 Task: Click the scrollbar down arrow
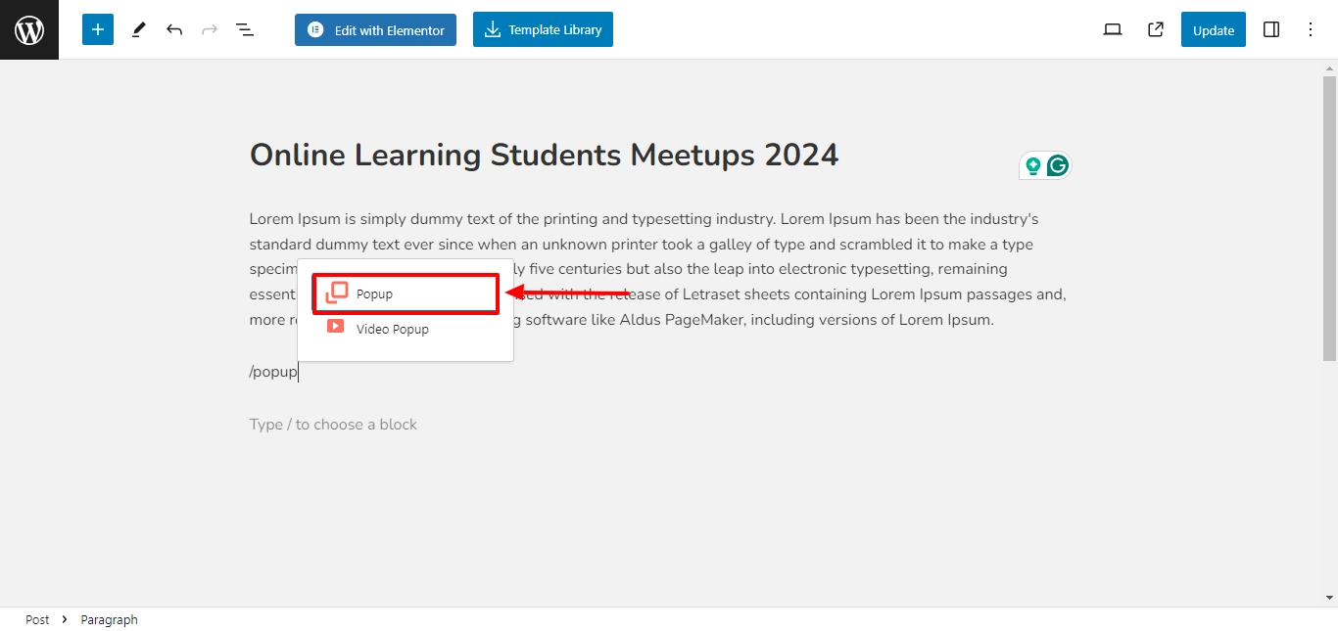[1329, 597]
